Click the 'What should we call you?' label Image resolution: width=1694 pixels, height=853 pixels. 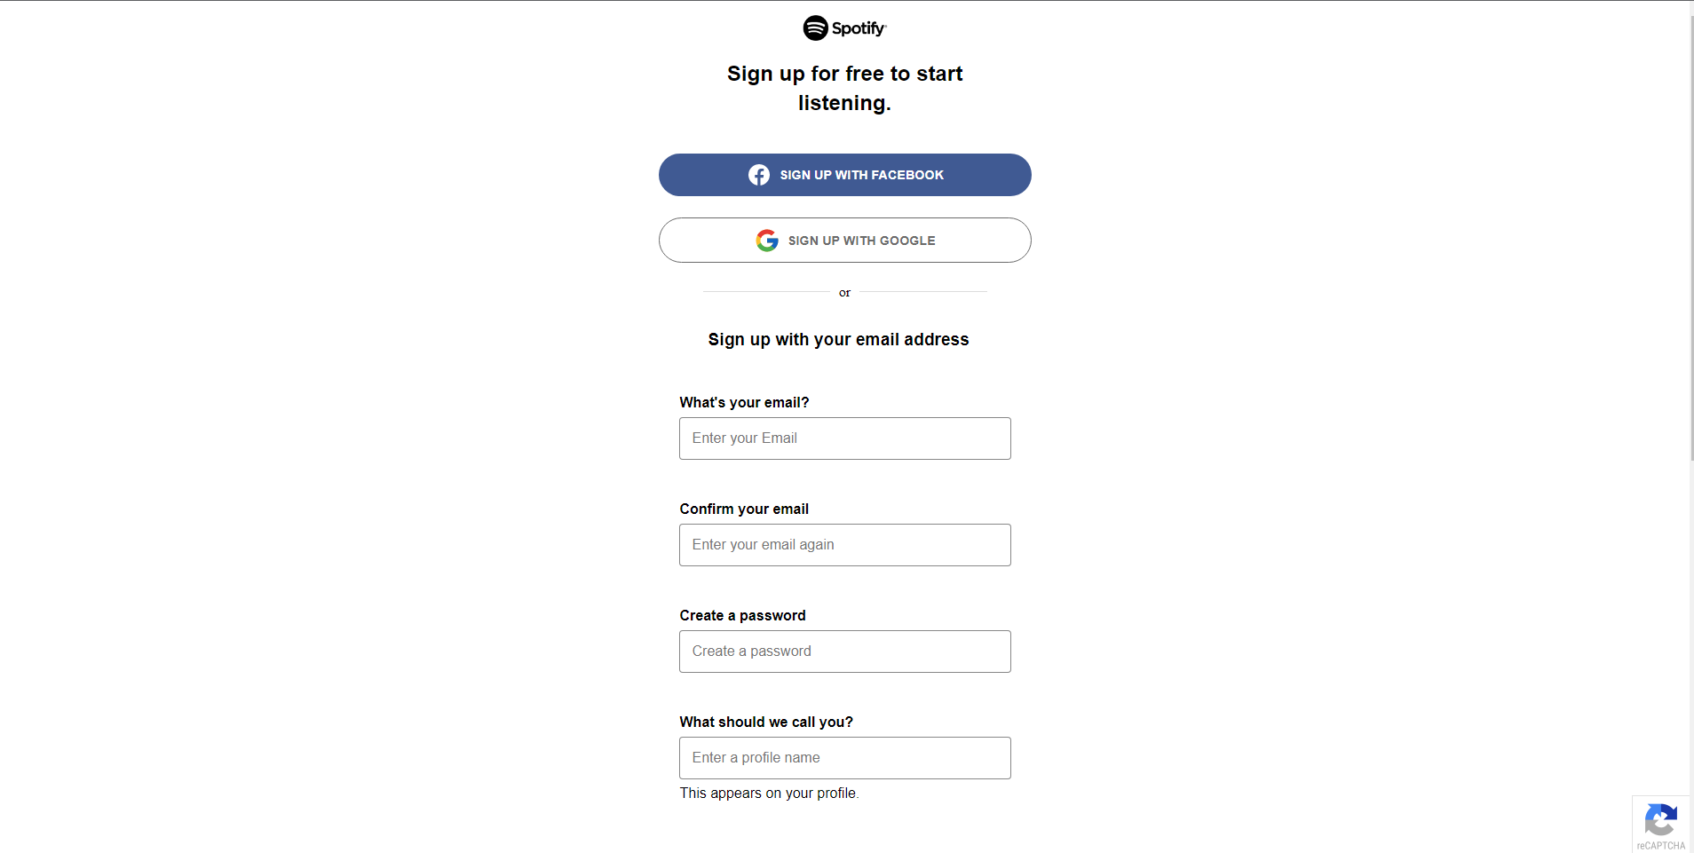click(x=765, y=722)
